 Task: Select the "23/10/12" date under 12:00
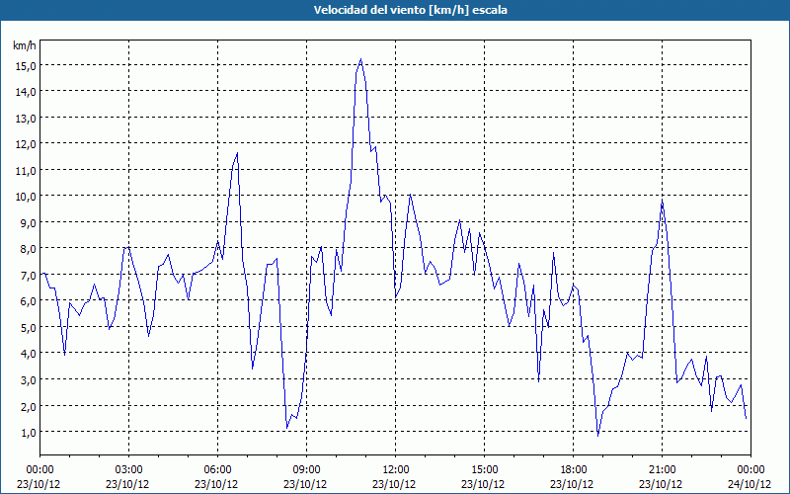(x=394, y=484)
